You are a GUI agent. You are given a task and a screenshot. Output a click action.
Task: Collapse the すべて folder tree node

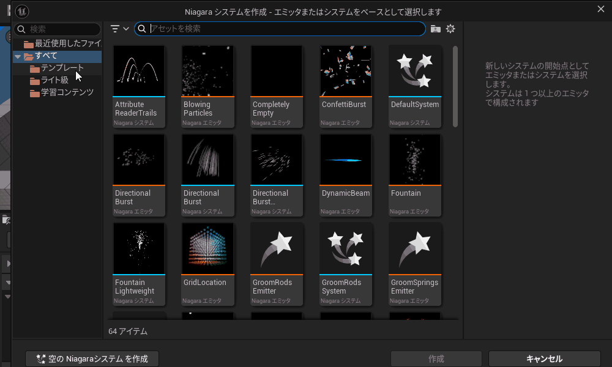(x=18, y=56)
